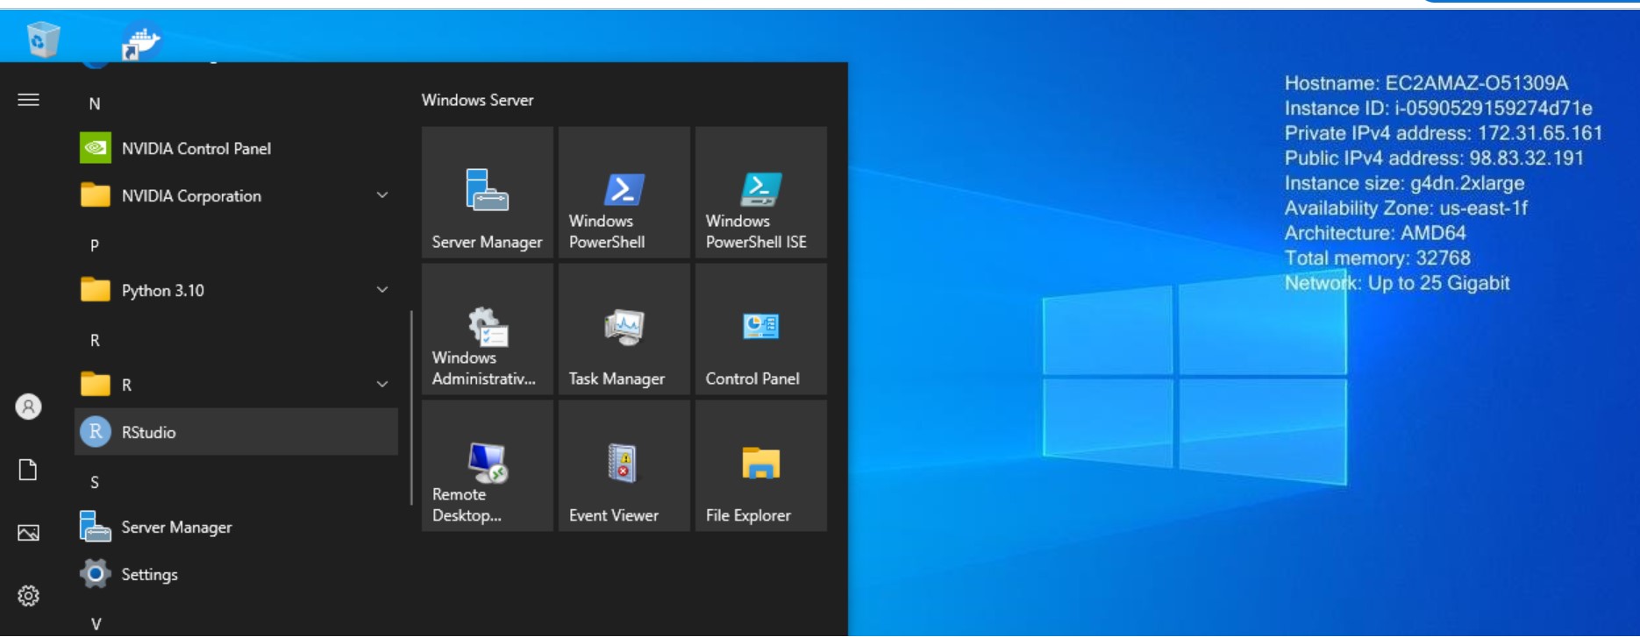Launch NVIDIA Control Panel from app list
Image resolution: width=1640 pixels, height=637 pixels.
coord(236,148)
